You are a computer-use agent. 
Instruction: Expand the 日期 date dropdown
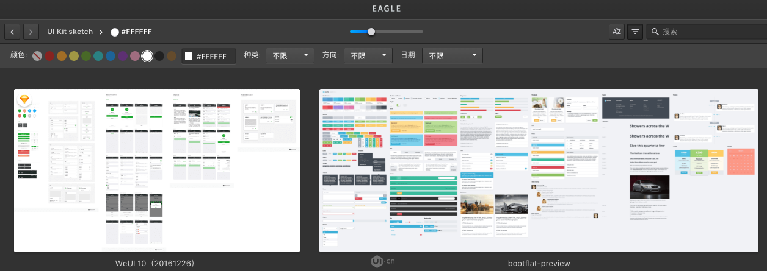tap(452, 55)
